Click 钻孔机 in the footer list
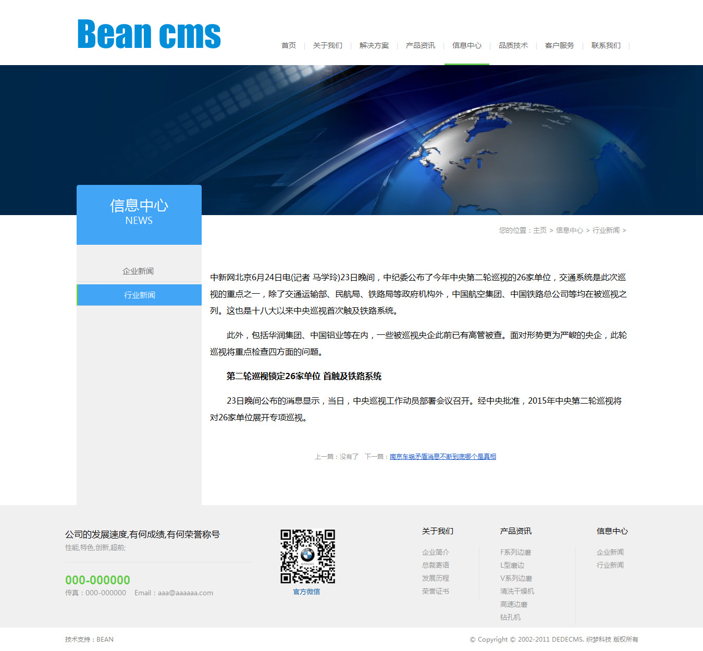 pos(511,617)
